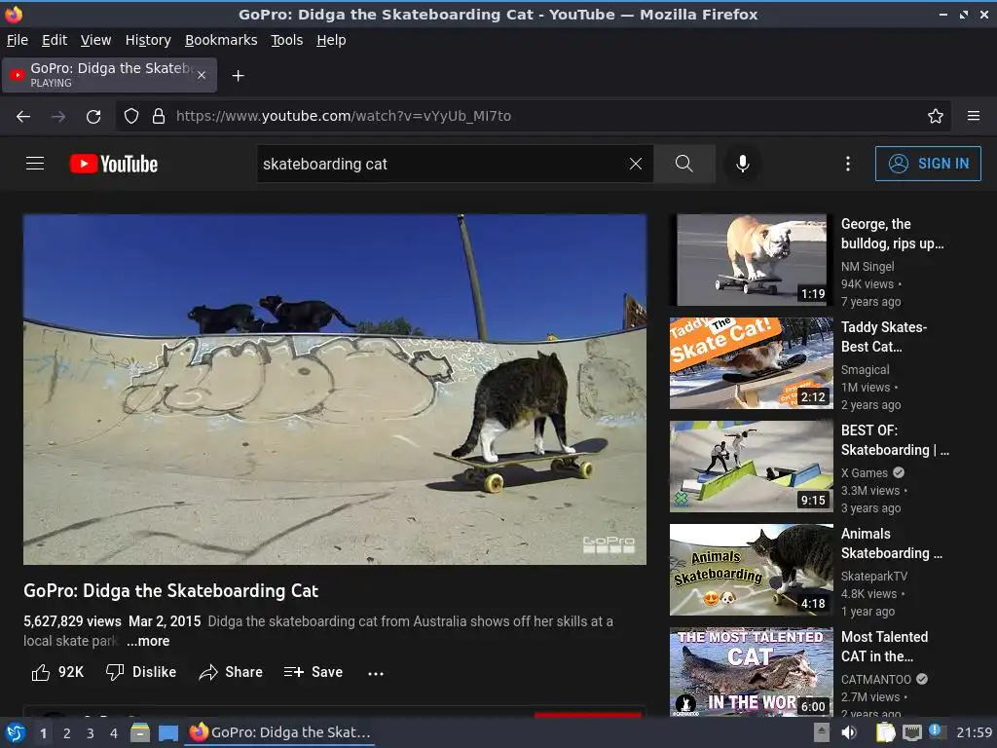Open the YouTube hamburger guide menu
This screenshot has height=748, width=997.
[35, 164]
